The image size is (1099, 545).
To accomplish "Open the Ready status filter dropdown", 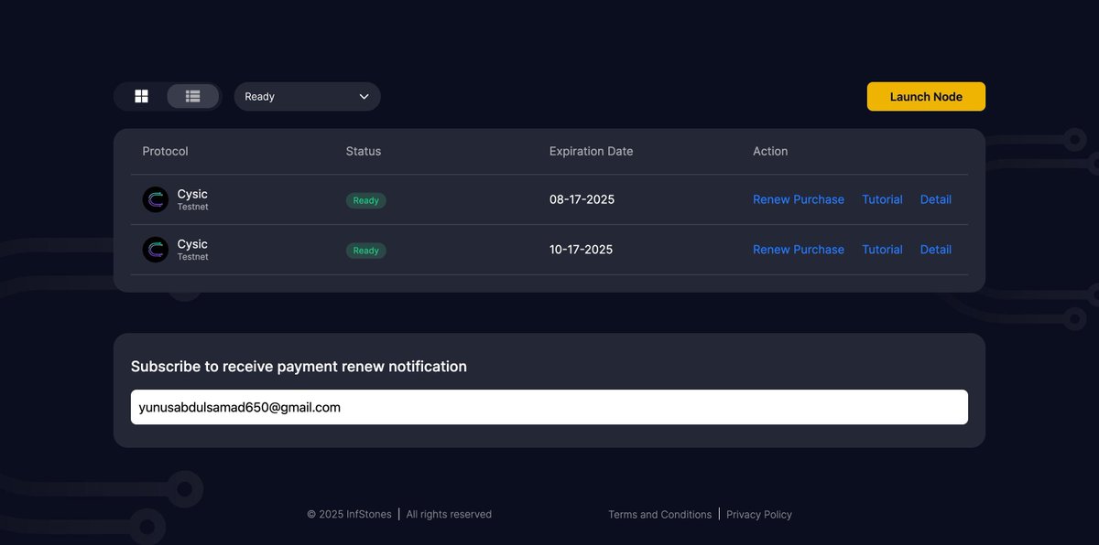I will click(x=307, y=97).
